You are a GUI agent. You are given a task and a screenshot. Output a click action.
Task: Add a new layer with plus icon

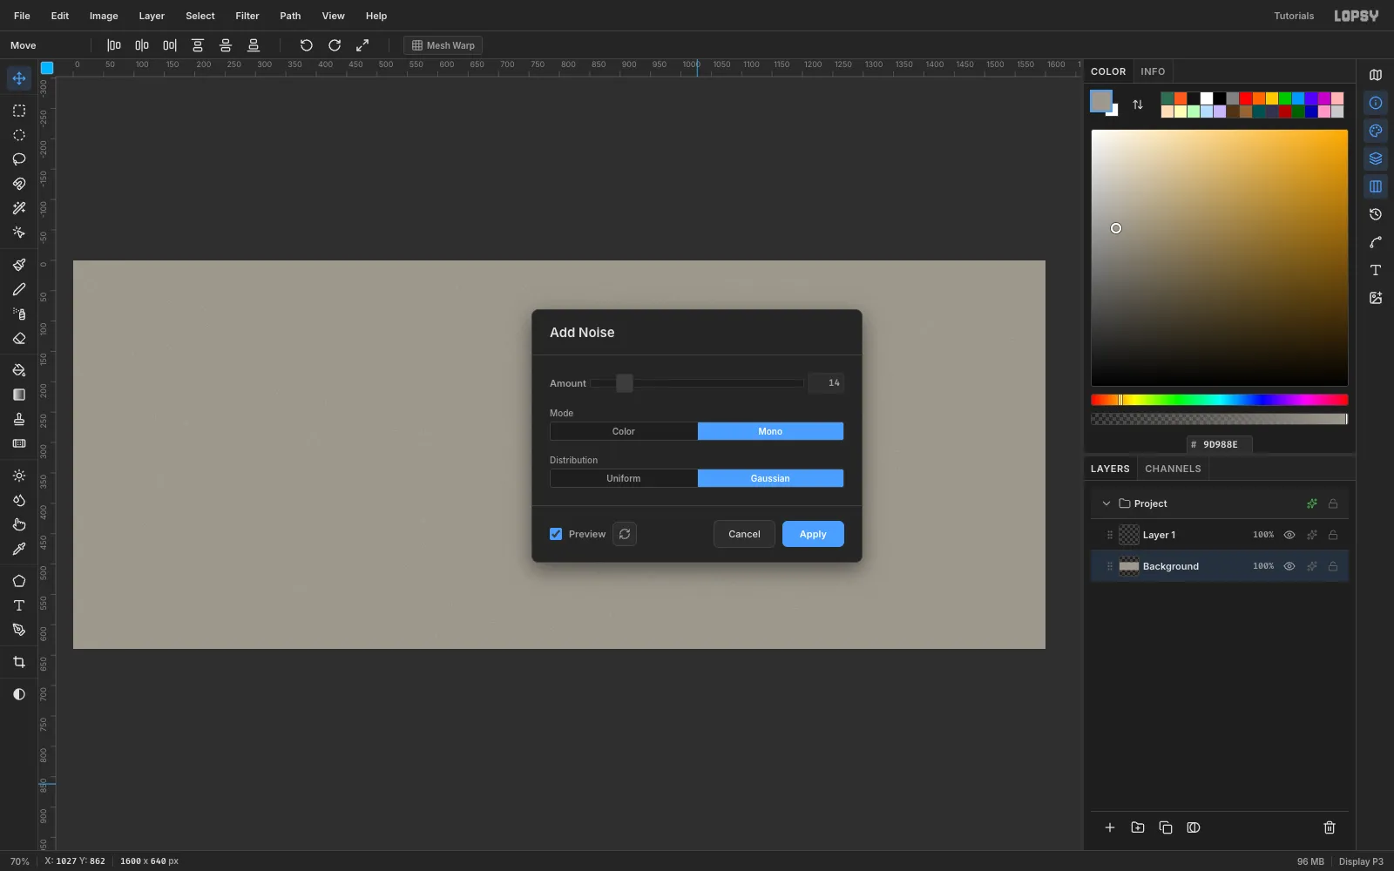[x=1110, y=827]
